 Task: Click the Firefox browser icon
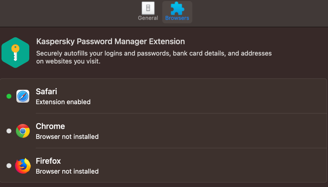(x=23, y=166)
